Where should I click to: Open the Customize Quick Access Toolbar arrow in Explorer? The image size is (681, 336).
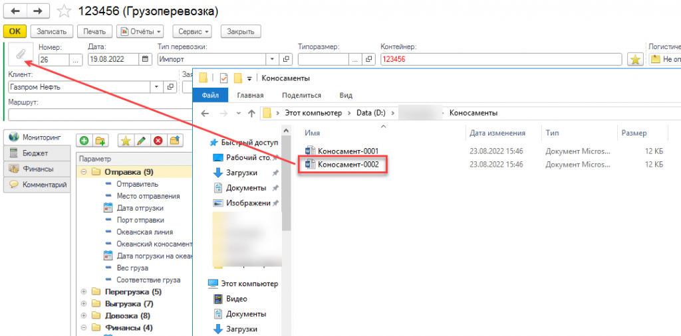pyautogui.click(x=249, y=78)
